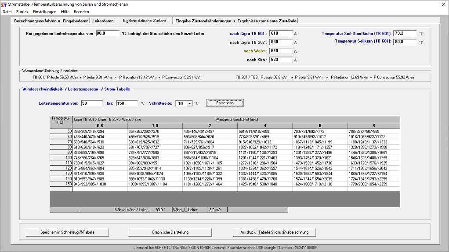Open Graphische Darstellung

point(170,232)
